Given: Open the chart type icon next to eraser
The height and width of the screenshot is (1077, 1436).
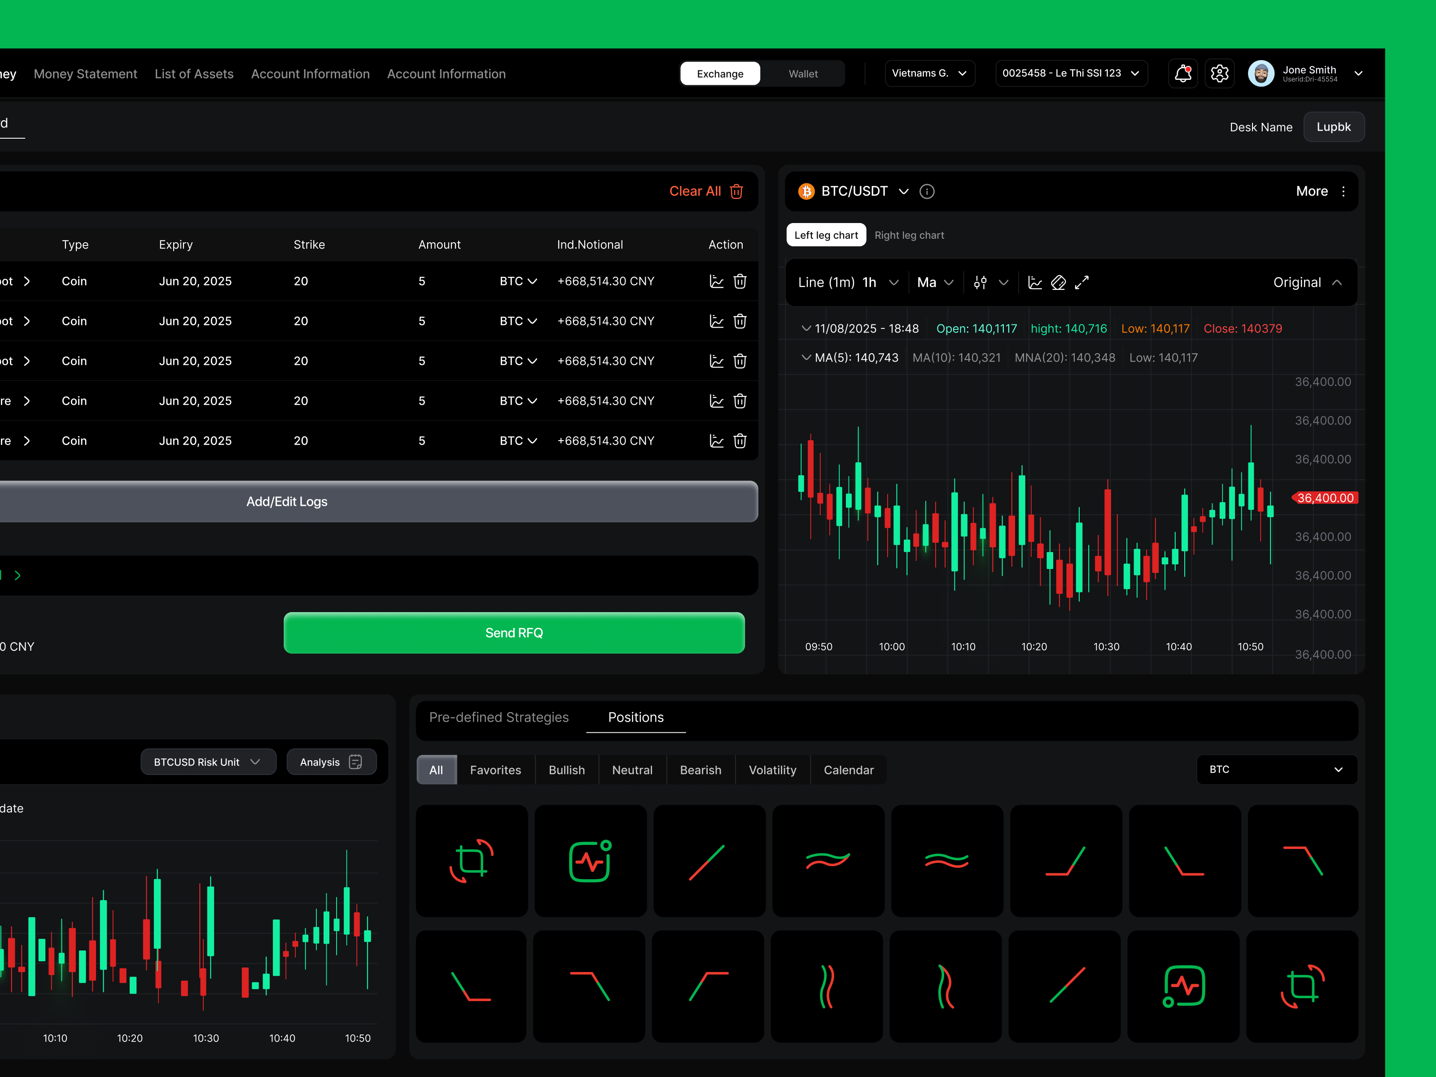Looking at the screenshot, I should click(1035, 282).
